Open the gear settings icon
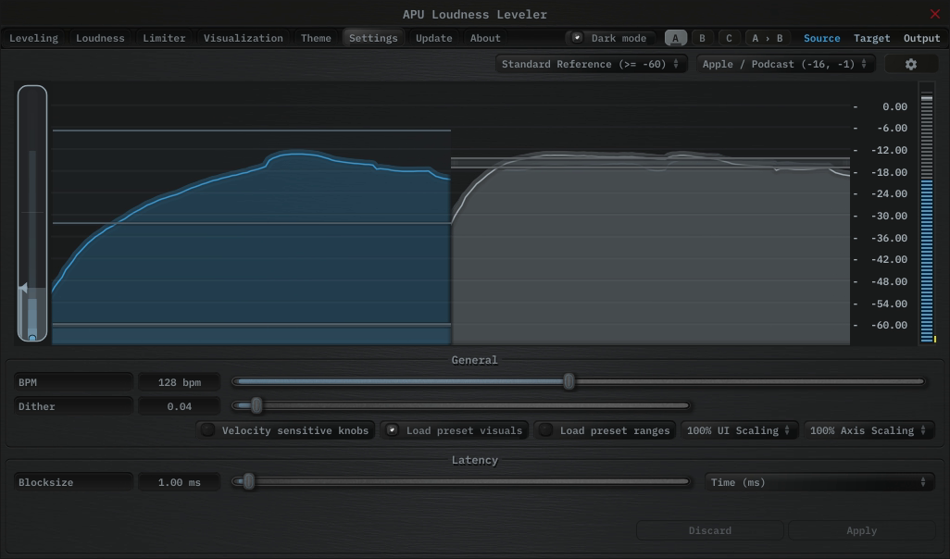The image size is (950, 559). 910,64
